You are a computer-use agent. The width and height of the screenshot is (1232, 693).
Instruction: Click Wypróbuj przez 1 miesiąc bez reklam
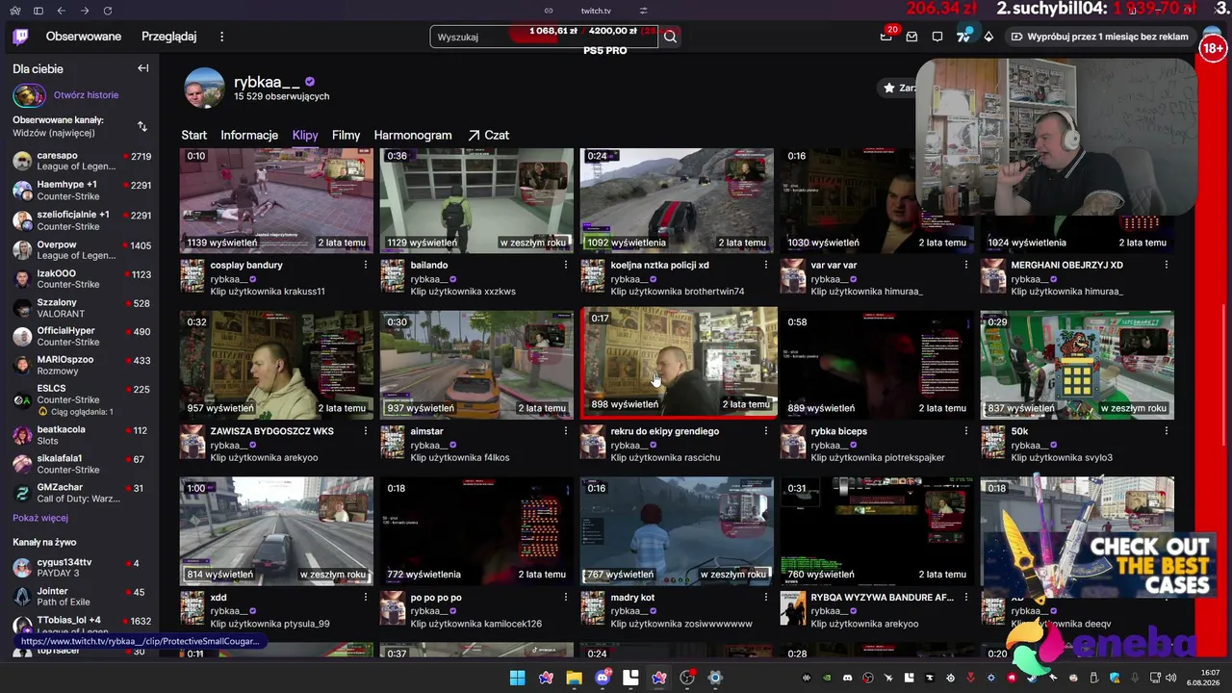pos(1098,37)
